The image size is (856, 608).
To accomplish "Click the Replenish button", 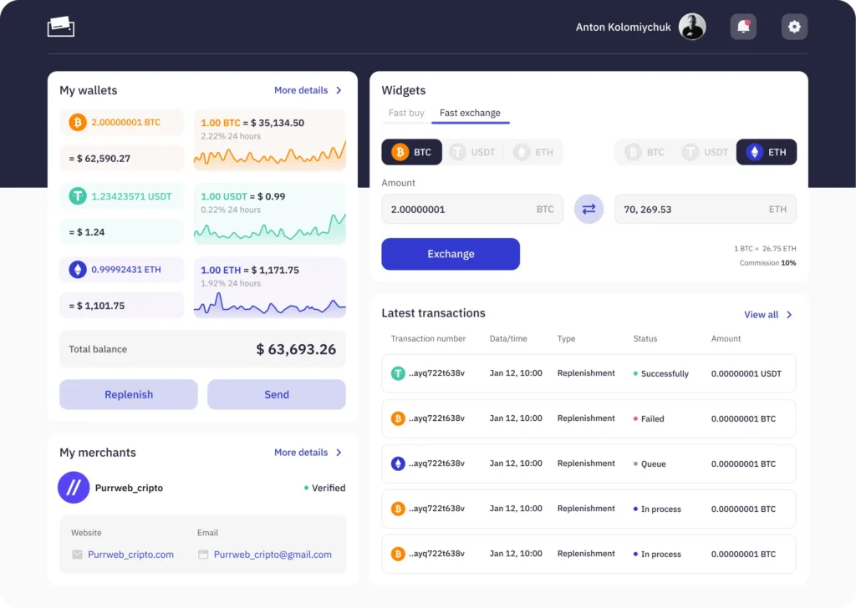I will tap(129, 395).
